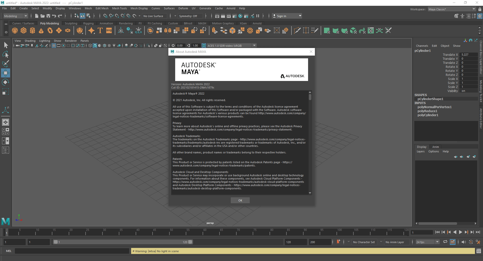The height and width of the screenshot is (261, 483).
Task: Open the viewport Shading menu
Action: [x=30, y=41]
